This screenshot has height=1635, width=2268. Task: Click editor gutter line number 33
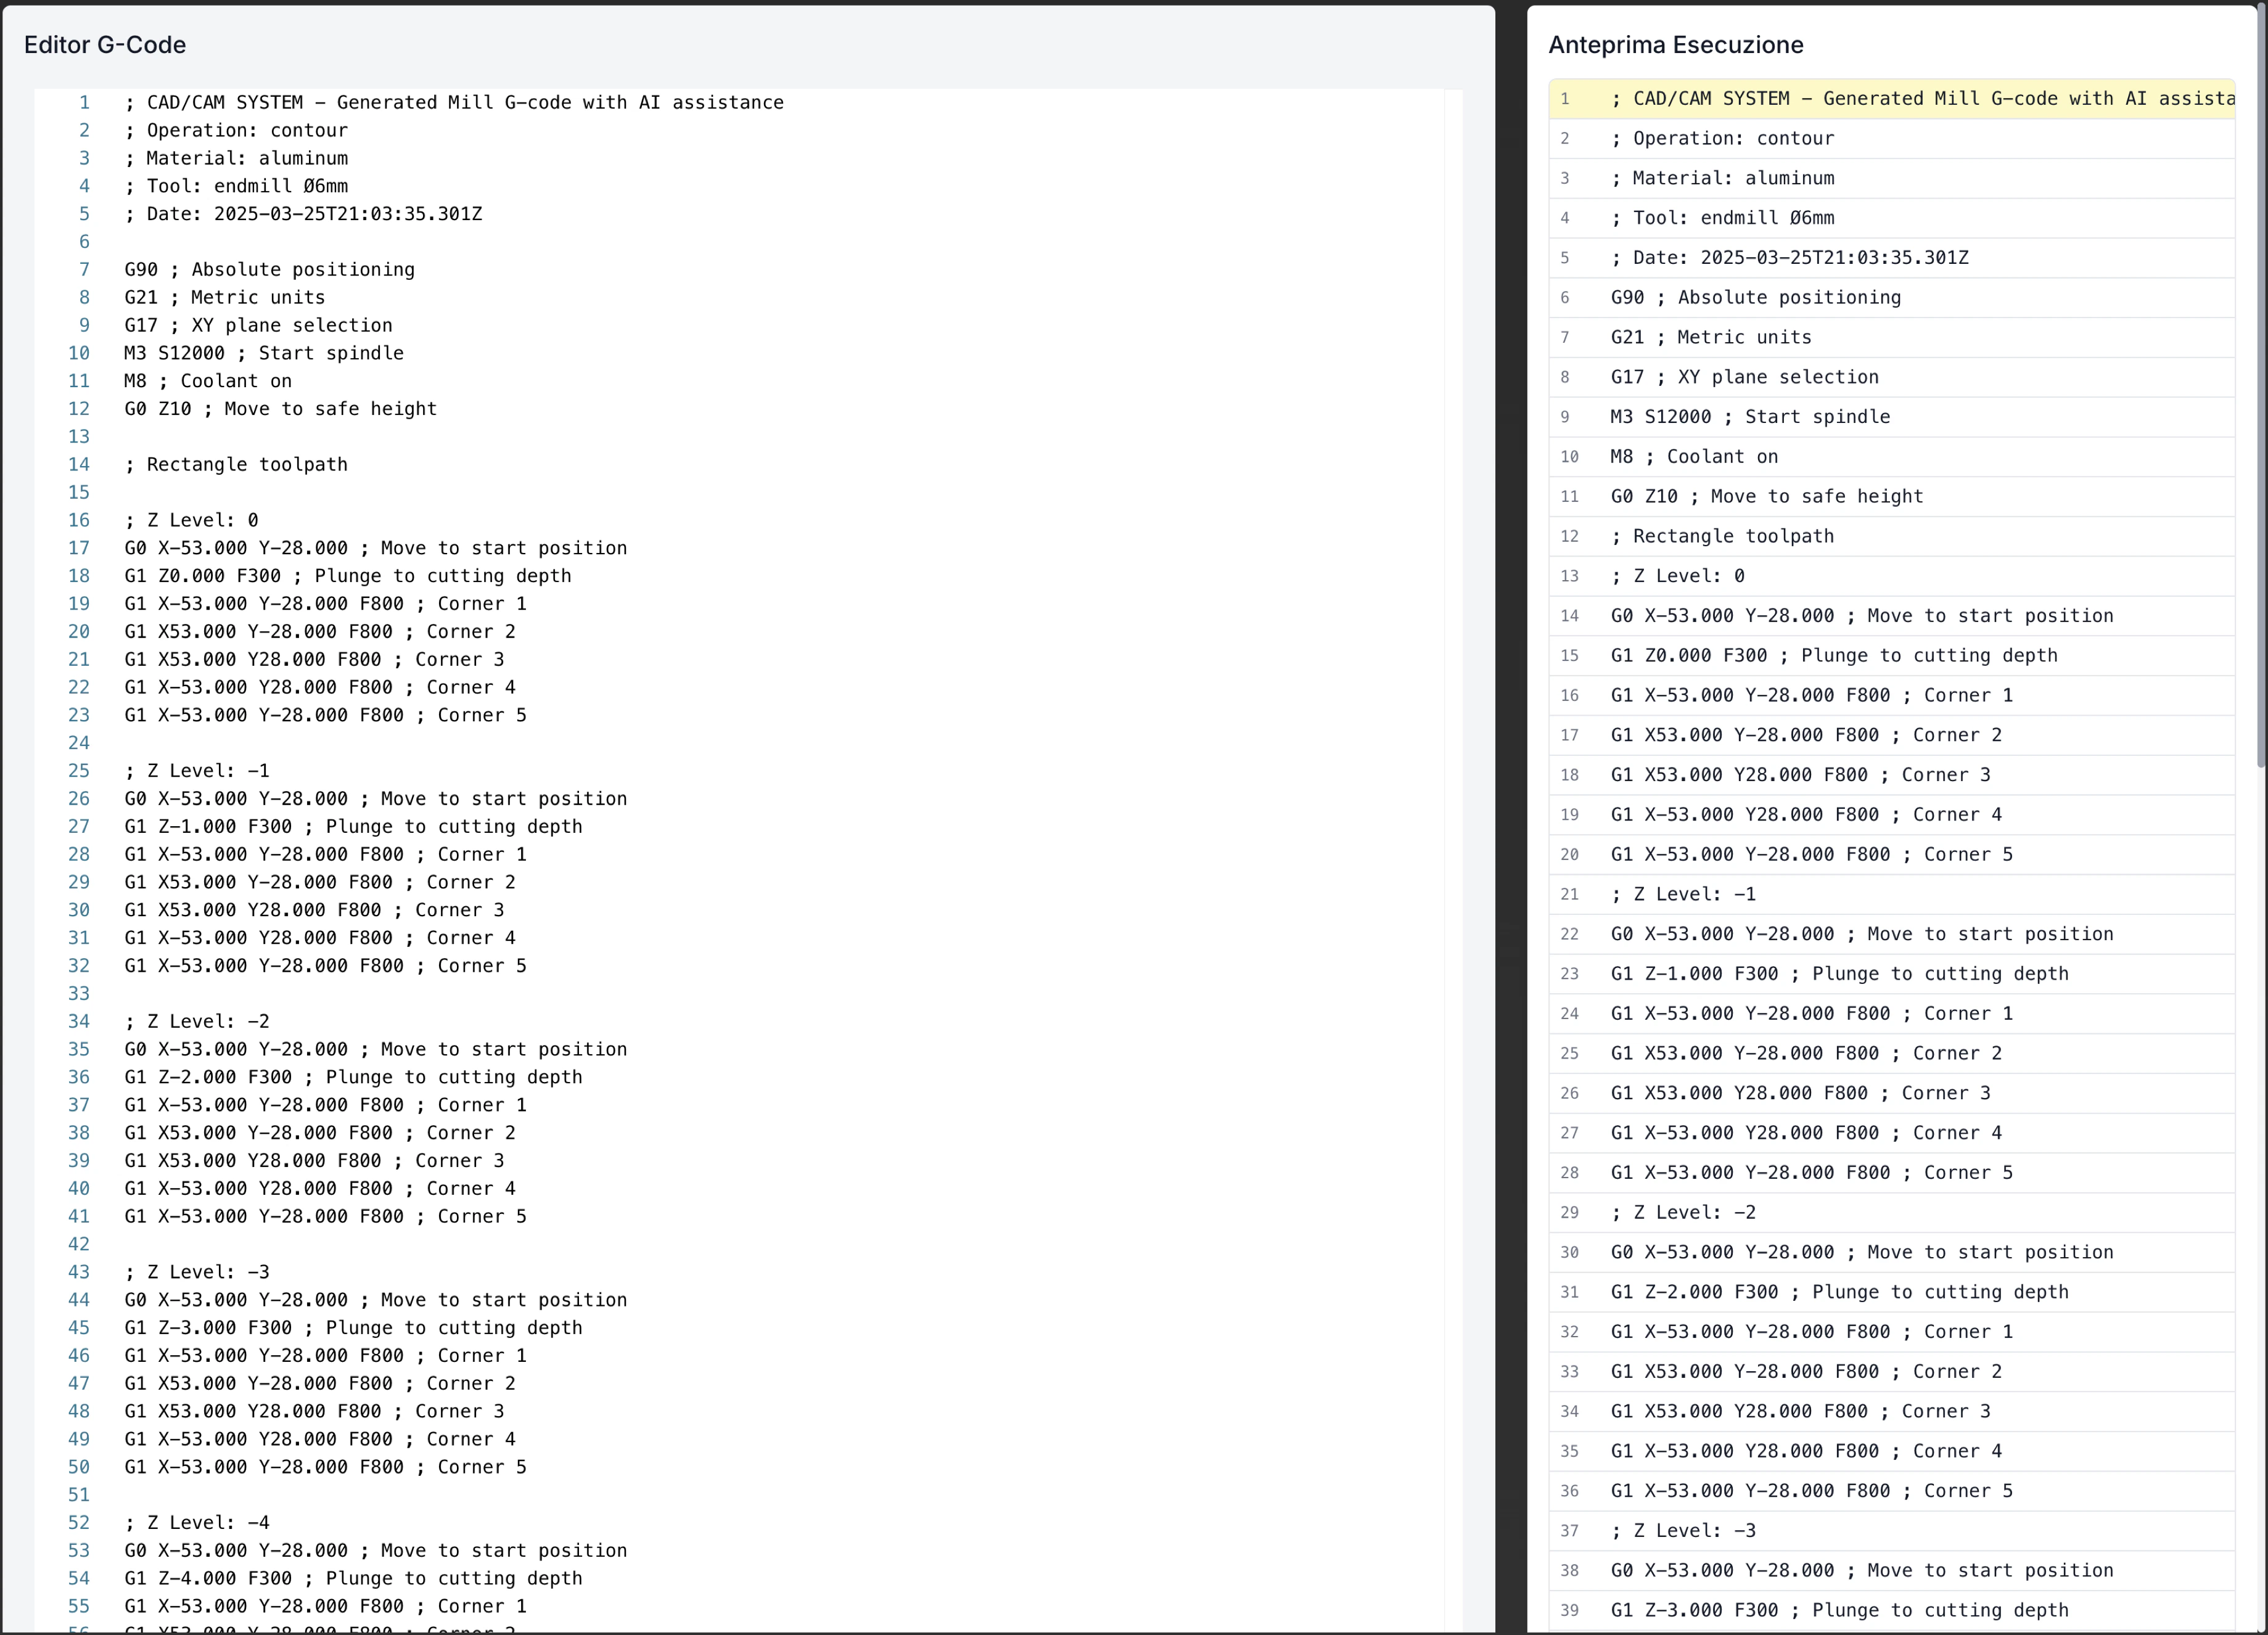coord(79,994)
